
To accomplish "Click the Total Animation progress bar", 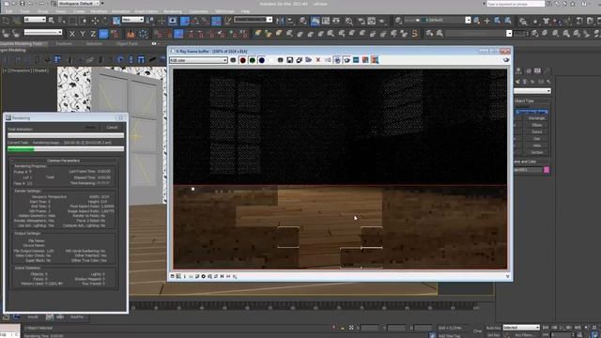I will click(66, 135).
